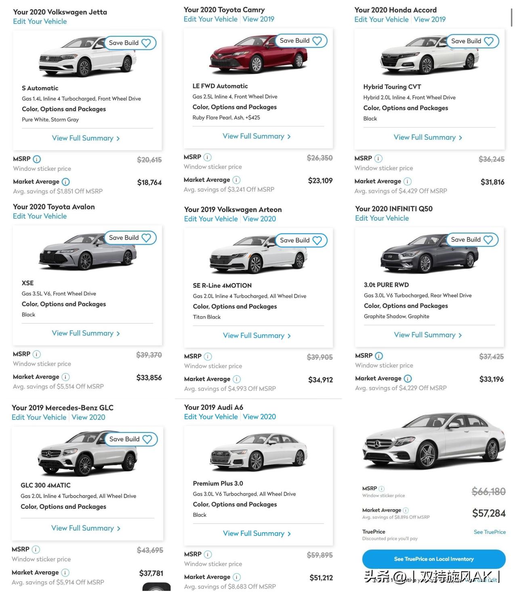Click MSRP info icon under Volkswagen Jetta
The height and width of the screenshot is (595, 517).
coord(37,159)
